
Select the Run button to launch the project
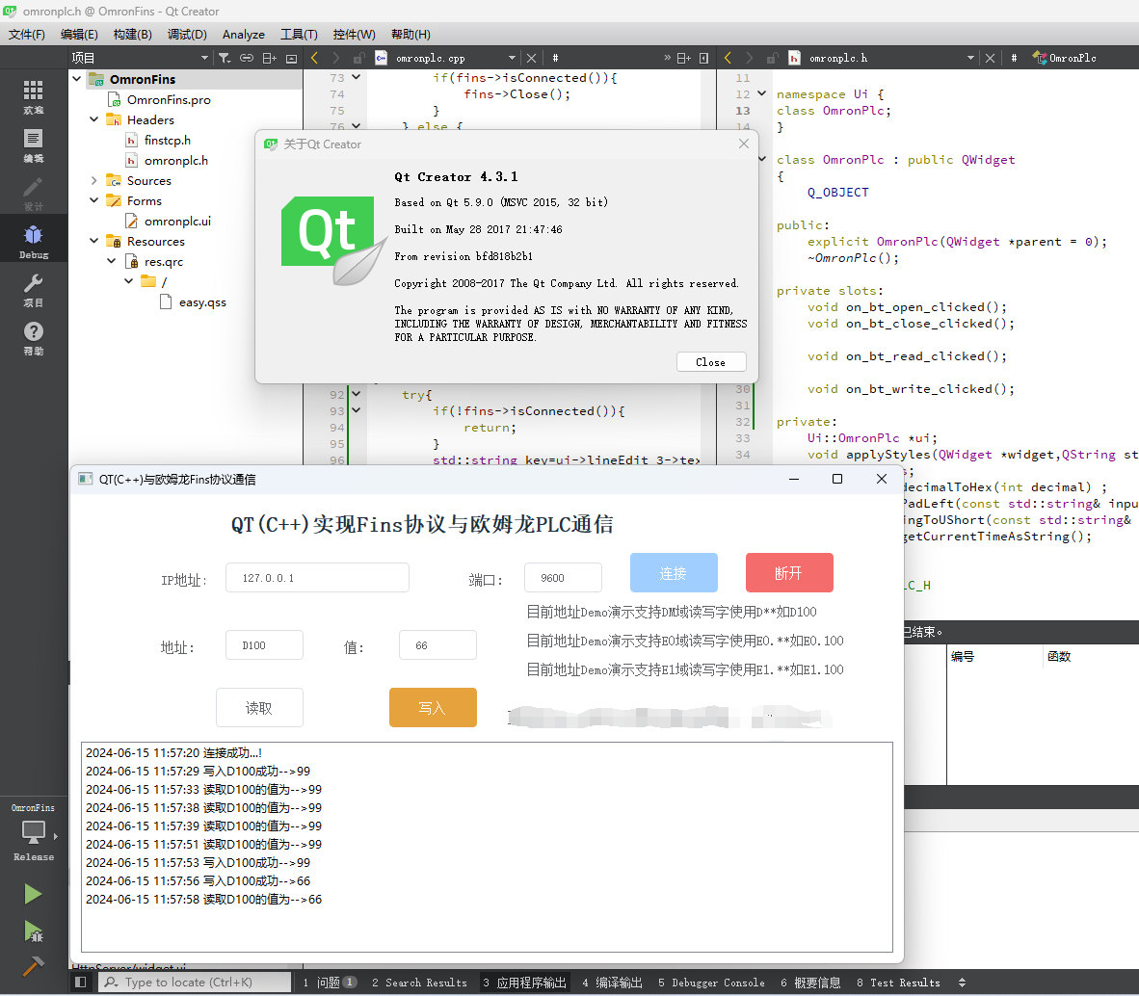pos(32,893)
